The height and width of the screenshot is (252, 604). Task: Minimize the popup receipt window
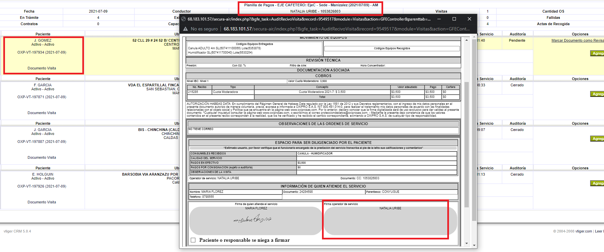click(439, 19)
